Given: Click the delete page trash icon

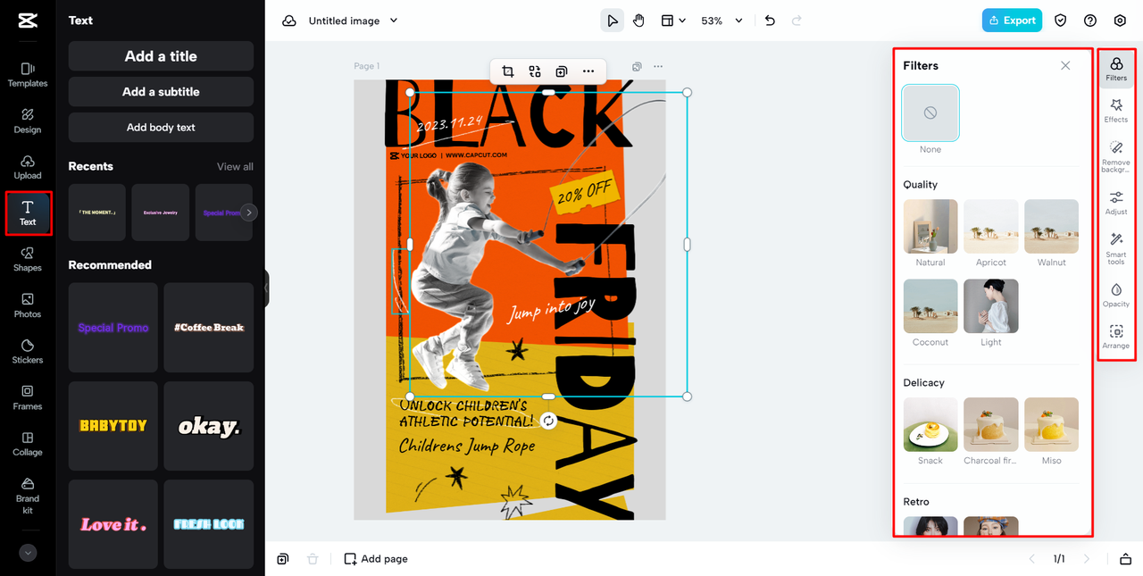Looking at the screenshot, I should (x=313, y=559).
